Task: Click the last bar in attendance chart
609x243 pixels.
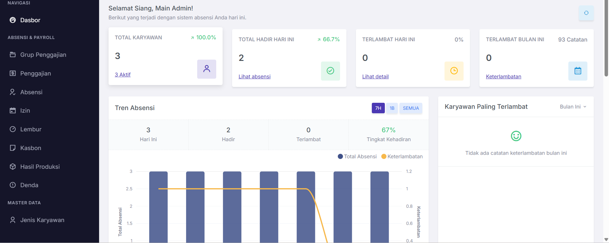Action: click(379, 207)
